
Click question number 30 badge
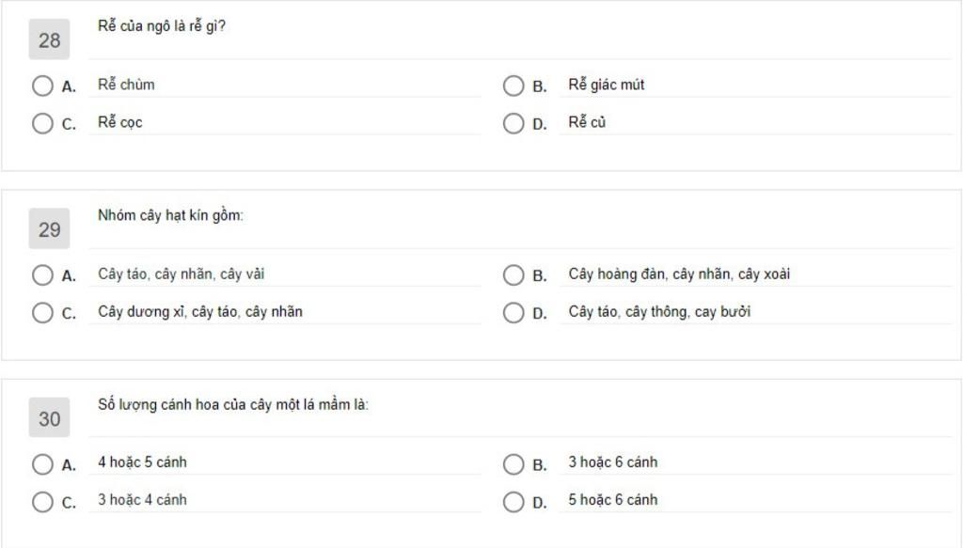(49, 418)
